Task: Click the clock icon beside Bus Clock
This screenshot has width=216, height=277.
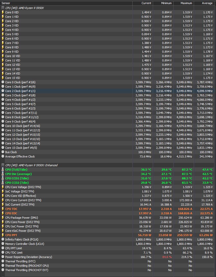Action: pos(3,152)
